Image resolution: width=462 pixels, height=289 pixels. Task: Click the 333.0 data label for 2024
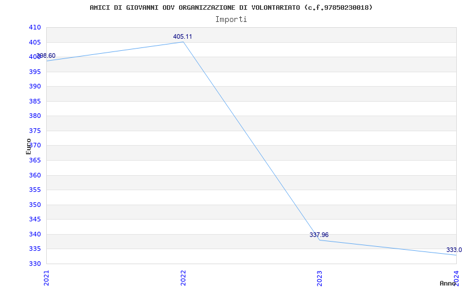point(454,250)
